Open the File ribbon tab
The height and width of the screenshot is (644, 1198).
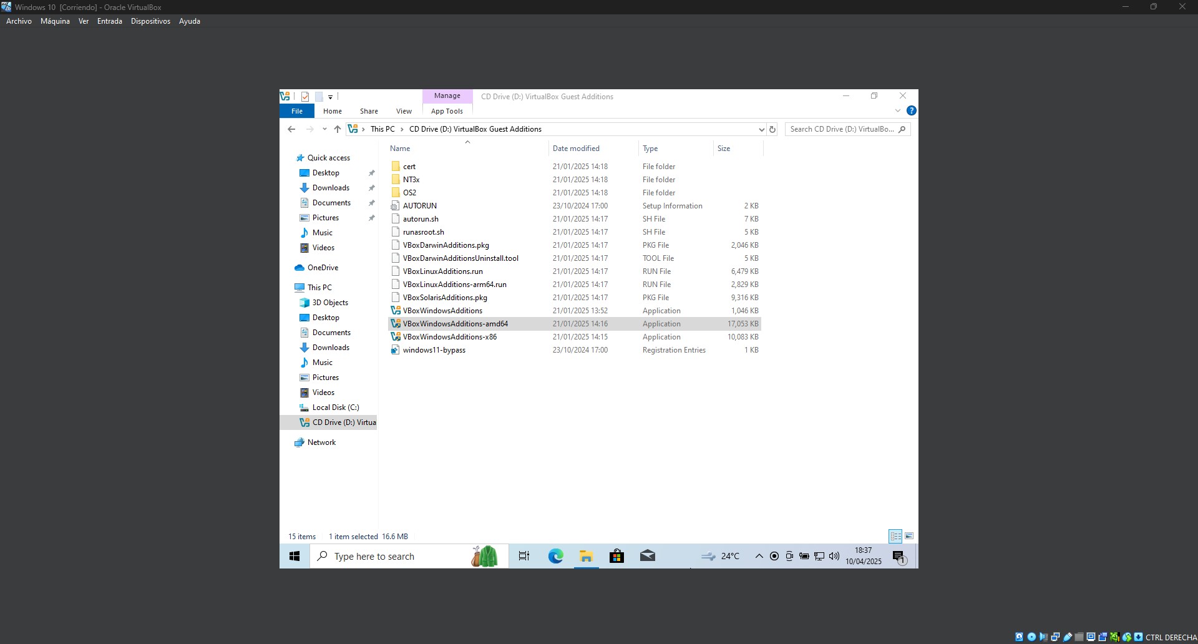click(297, 111)
